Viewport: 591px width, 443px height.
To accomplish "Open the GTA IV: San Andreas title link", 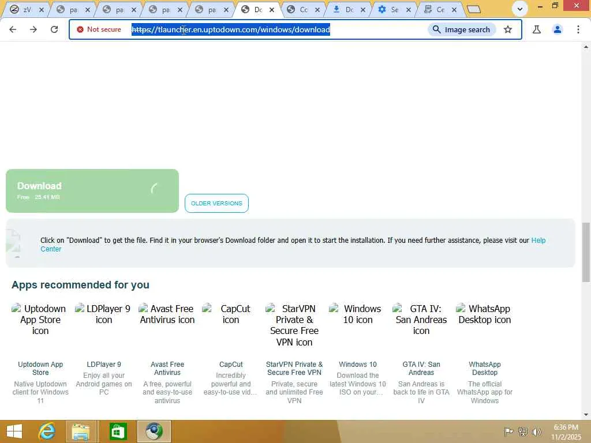I will (x=421, y=369).
